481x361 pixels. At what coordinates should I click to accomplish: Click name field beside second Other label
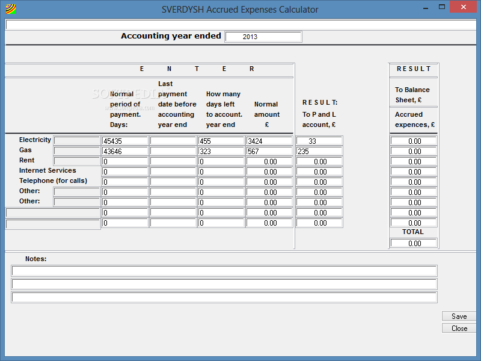(x=77, y=202)
